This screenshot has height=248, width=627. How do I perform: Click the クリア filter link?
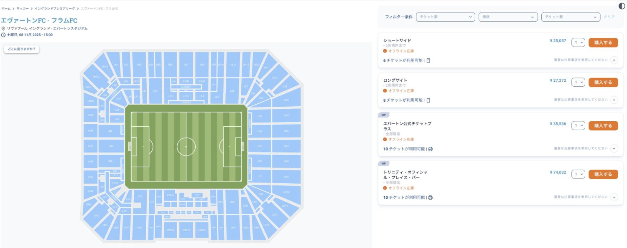(x=609, y=17)
